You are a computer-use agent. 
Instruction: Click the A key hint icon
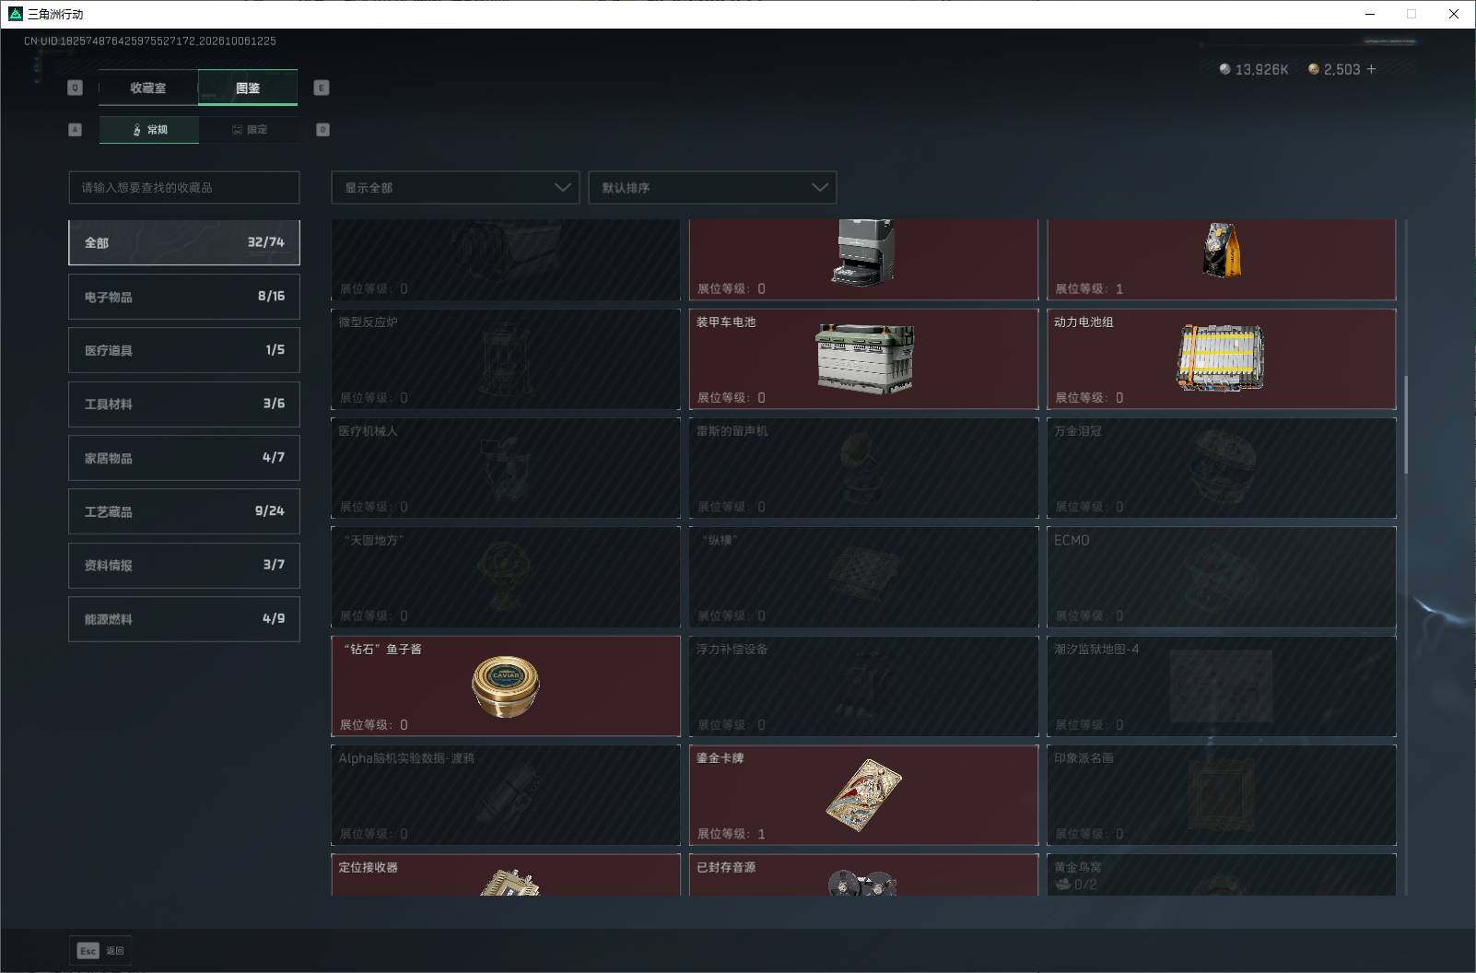click(76, 130)
